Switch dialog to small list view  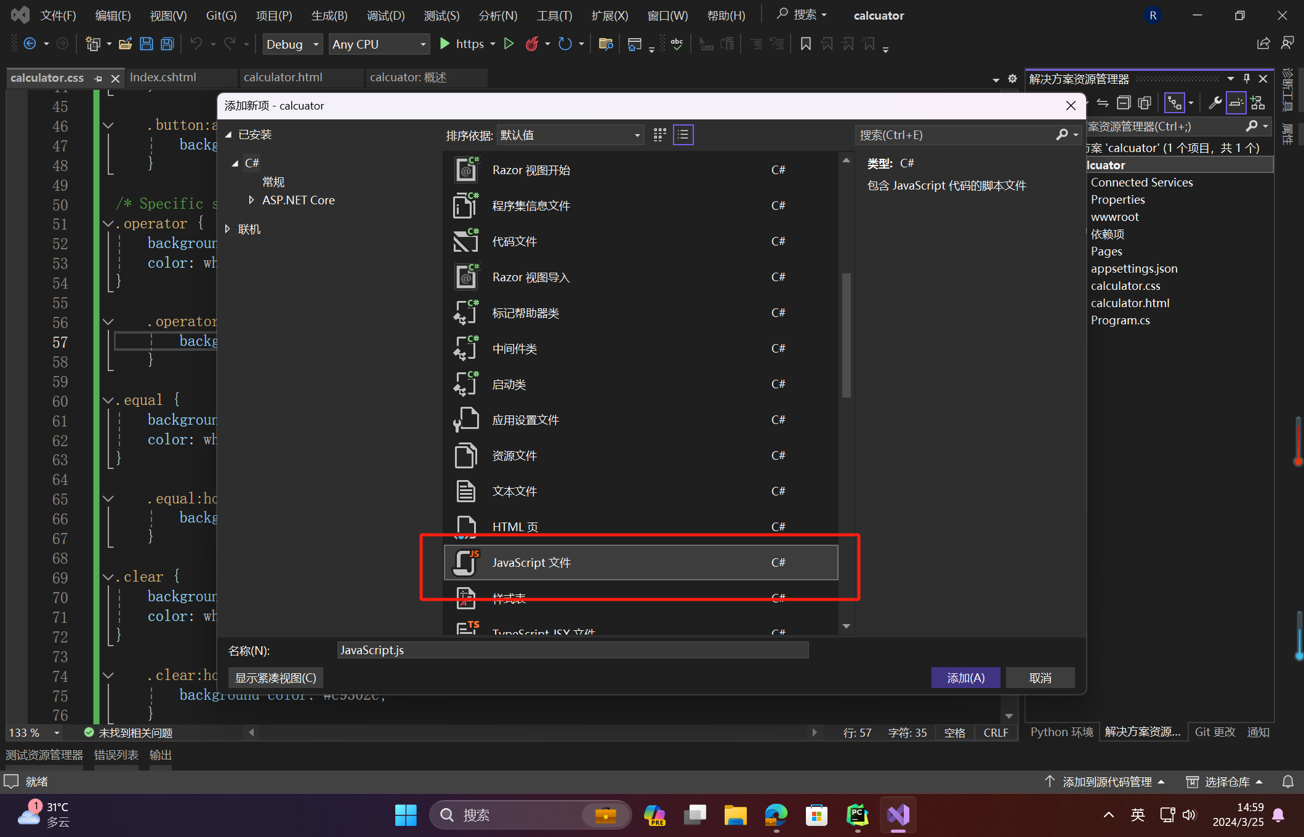pyautogui.click(x=683, y=135)
